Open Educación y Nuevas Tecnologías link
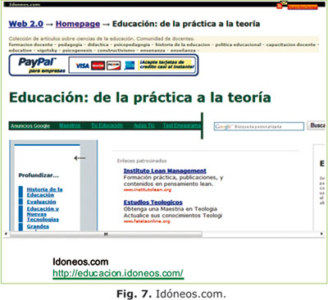 pyautogui.click(x=43, y=214)
